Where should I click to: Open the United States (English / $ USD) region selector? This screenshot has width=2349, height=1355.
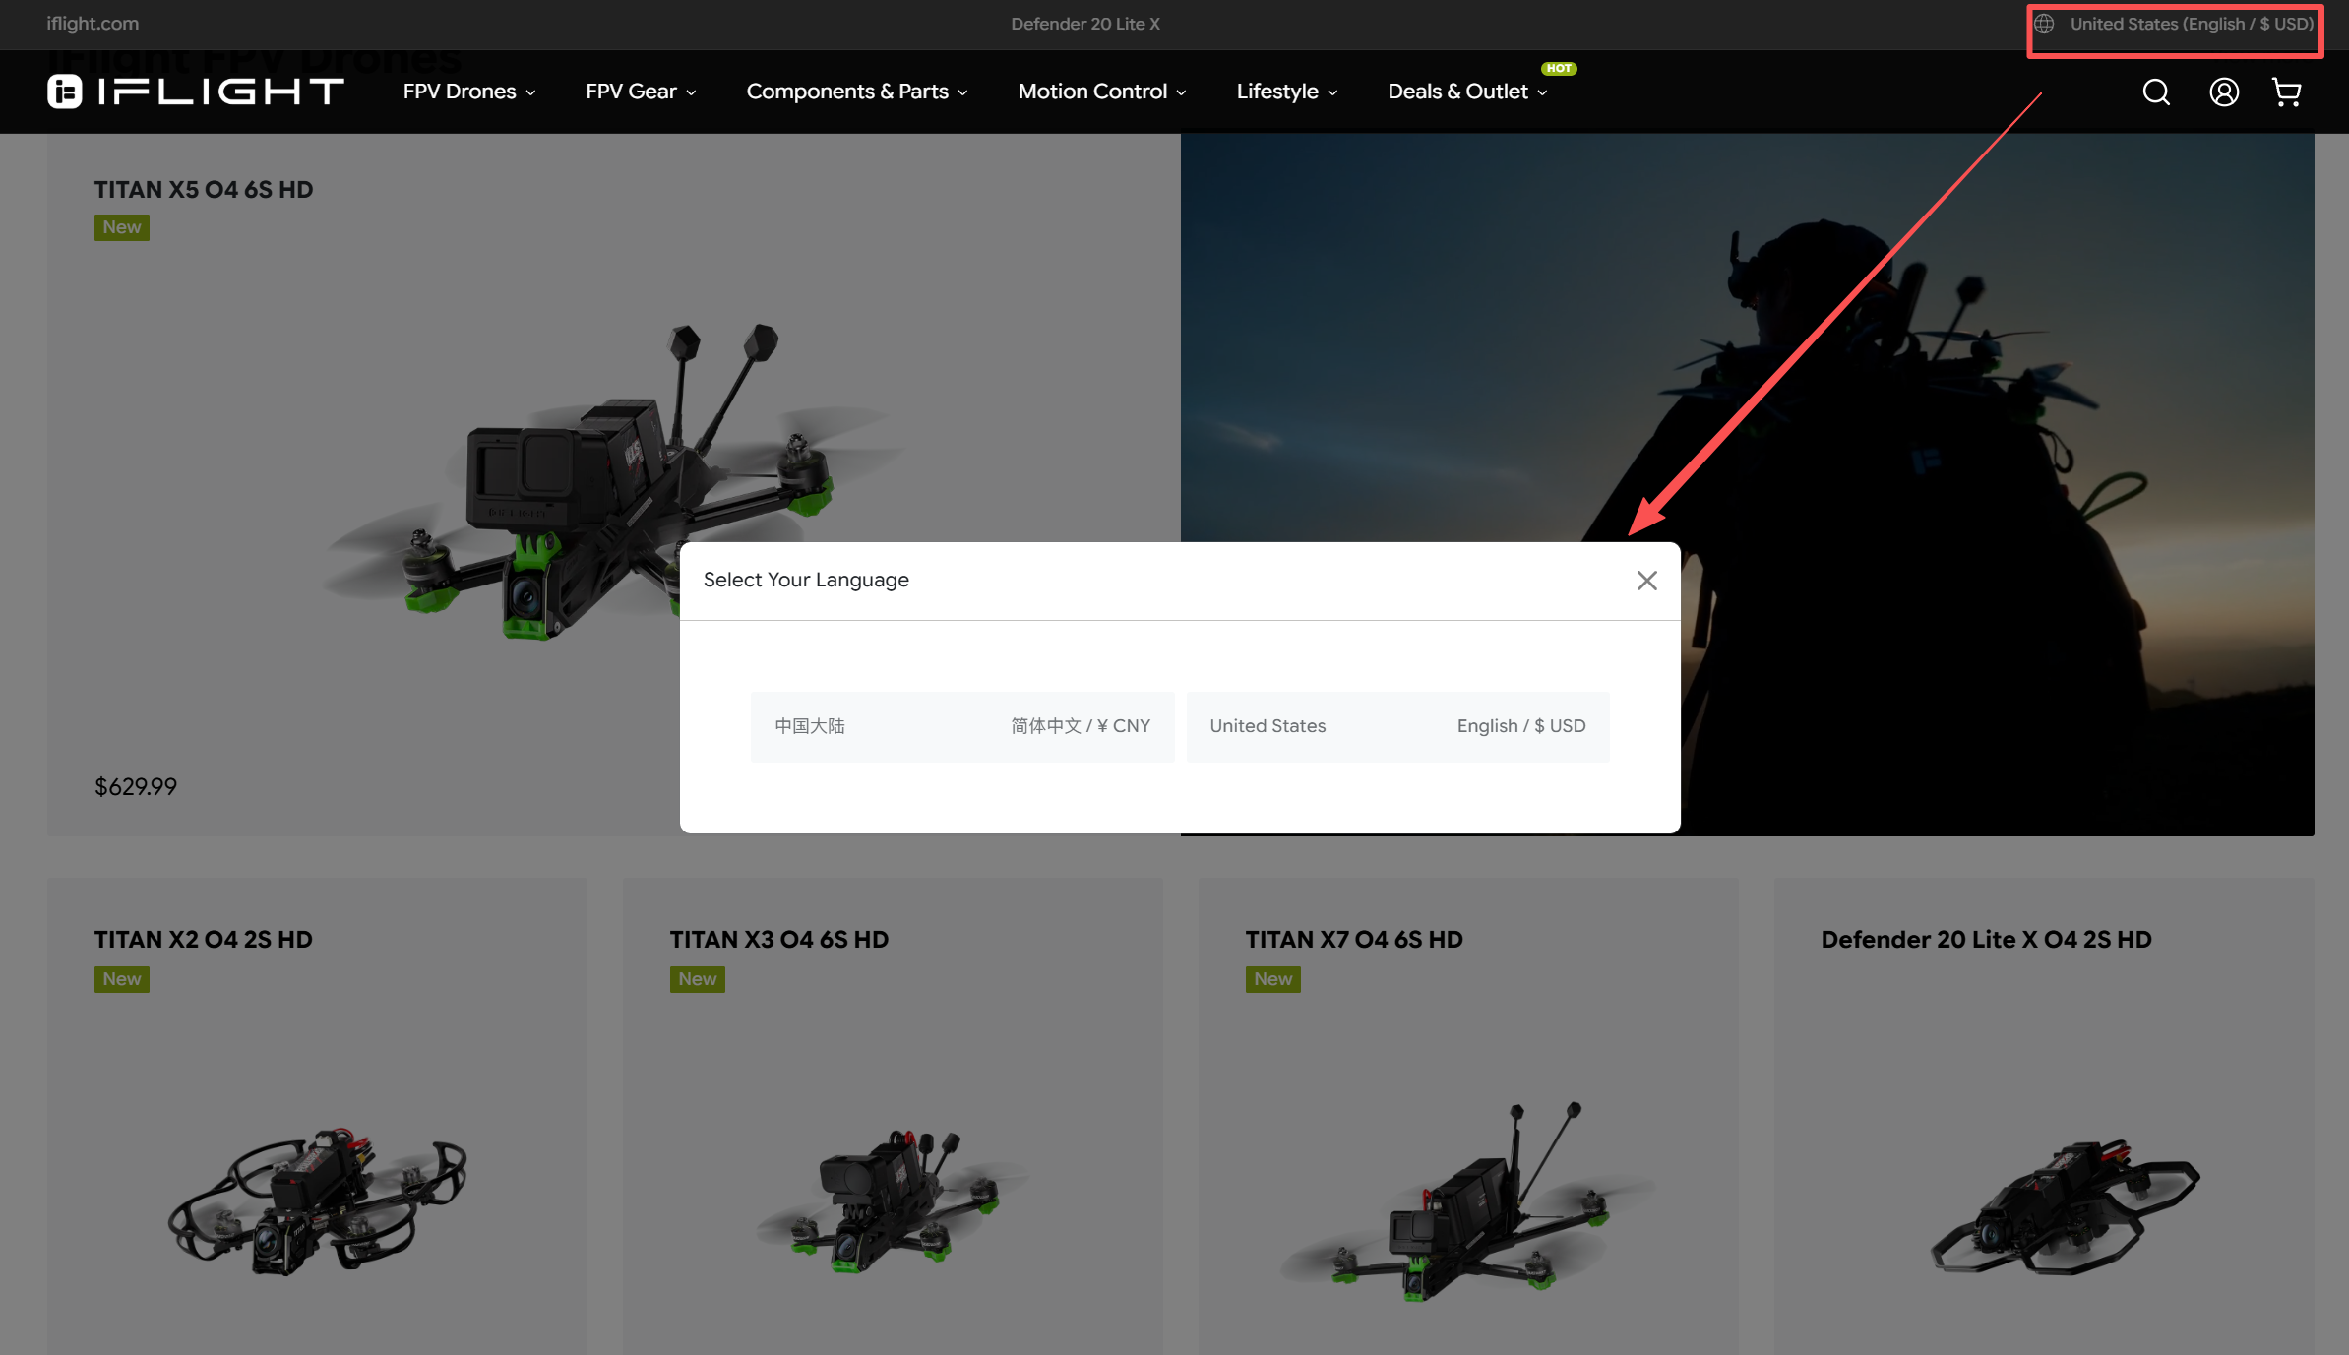tap(2174, 24)
